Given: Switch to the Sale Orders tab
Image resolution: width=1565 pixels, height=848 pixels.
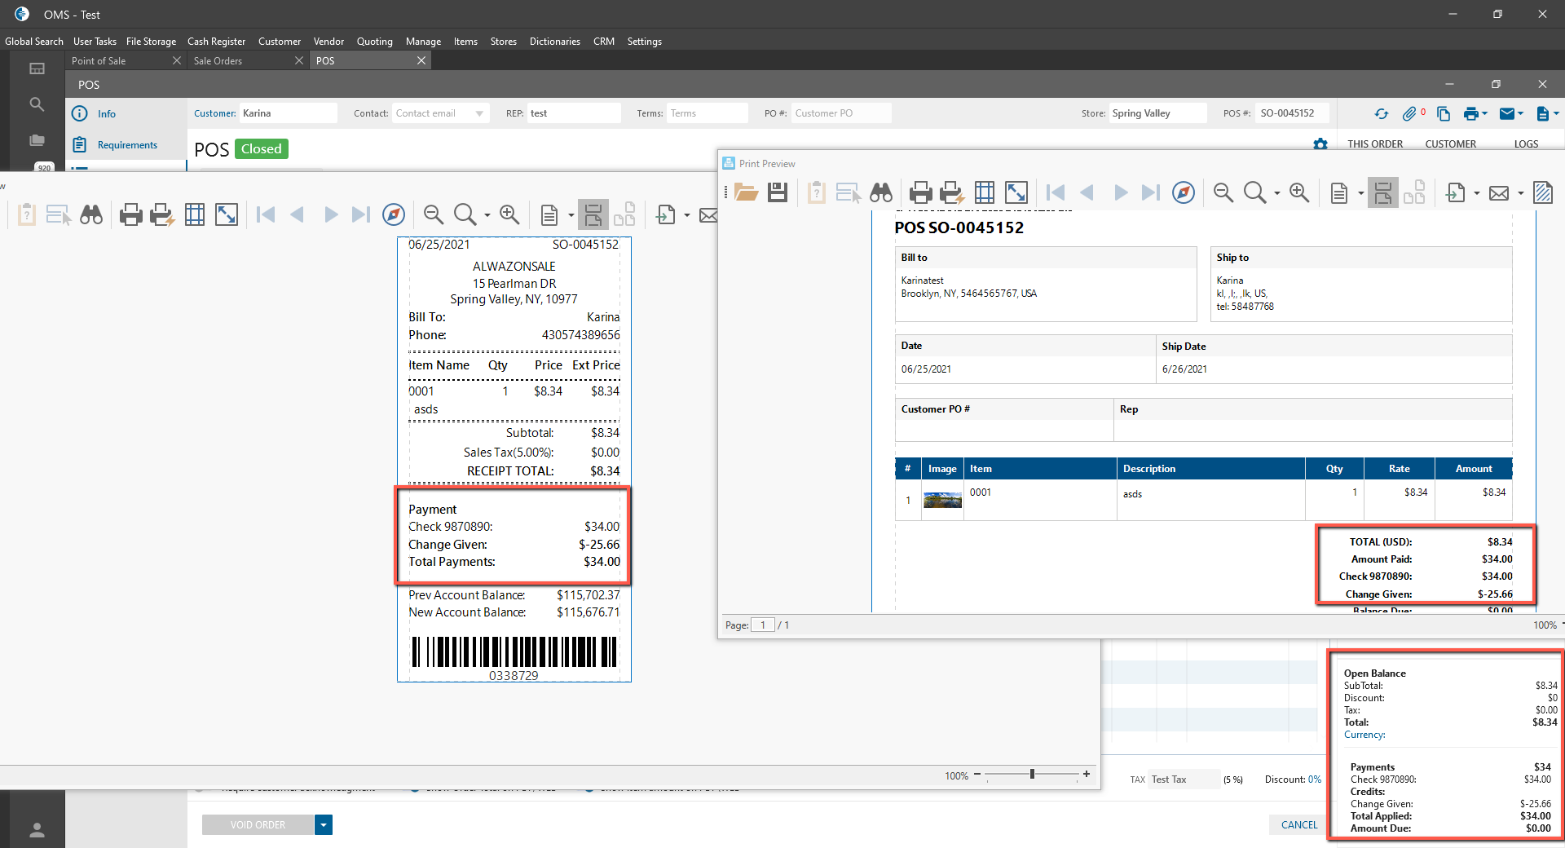Looking at the screenshot, I should pyautogui.click(x=218, y=61).
